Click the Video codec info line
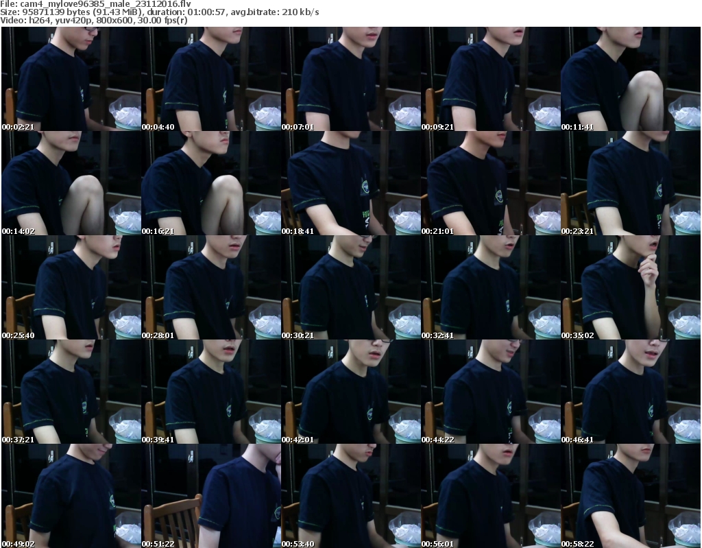Screen dimensions: 702x548 (93, 21)
